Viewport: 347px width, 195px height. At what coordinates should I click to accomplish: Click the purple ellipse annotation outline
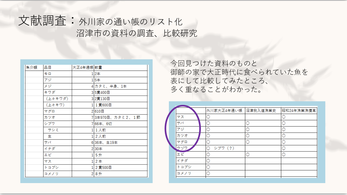(166, 127)
